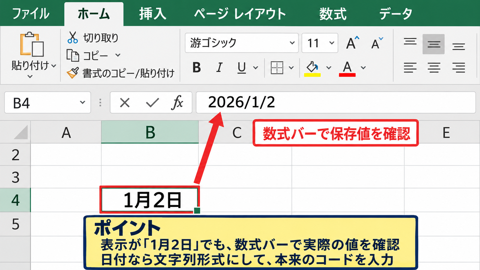The height and width of the screenshot is (270, 480).
Task: Open the Name Box B4 dropdown
Action: click(83, 102)
